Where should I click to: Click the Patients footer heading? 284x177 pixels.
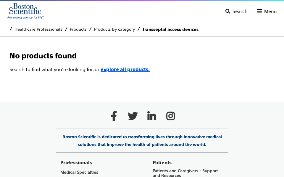[162, 163]
